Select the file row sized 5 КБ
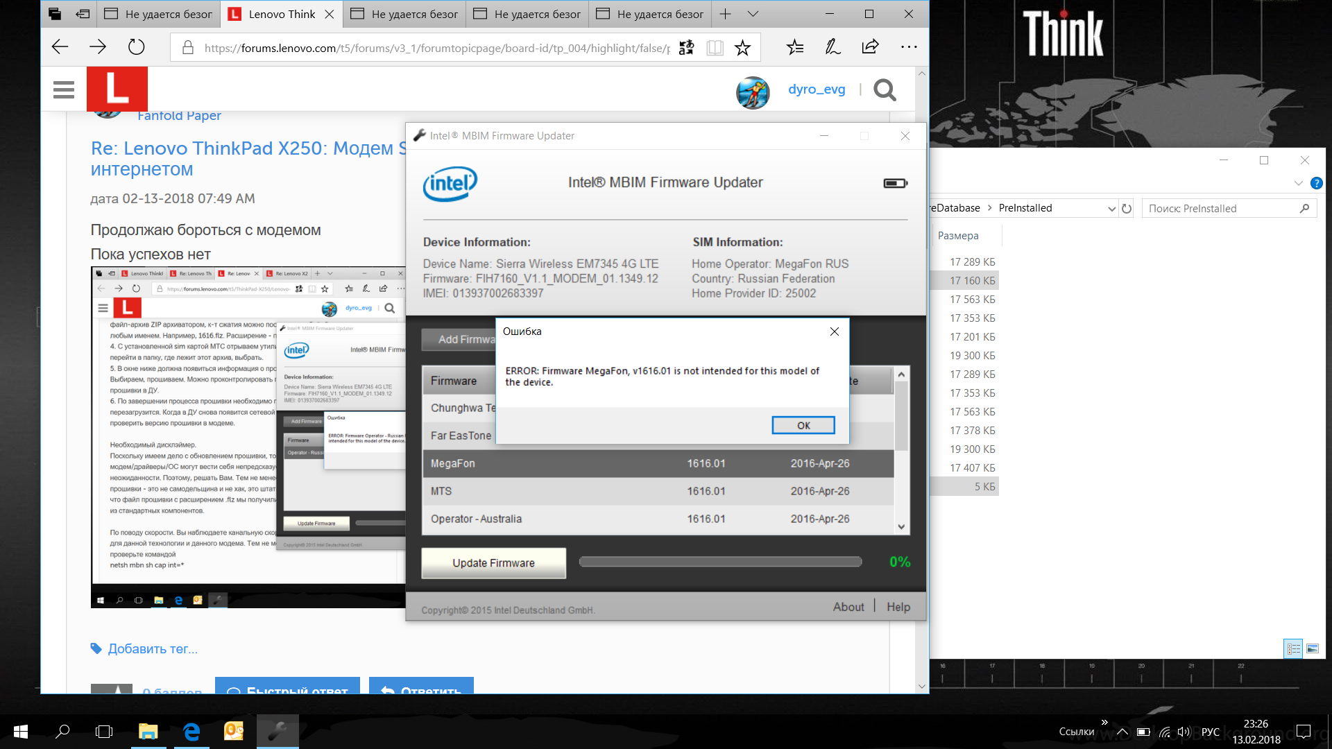This screenshot has width=1332, height=749. point(964,487)
